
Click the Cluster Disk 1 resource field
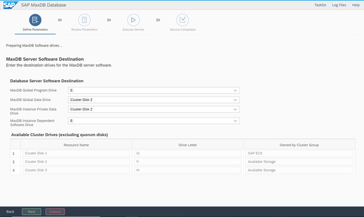(x=76, y=153)
